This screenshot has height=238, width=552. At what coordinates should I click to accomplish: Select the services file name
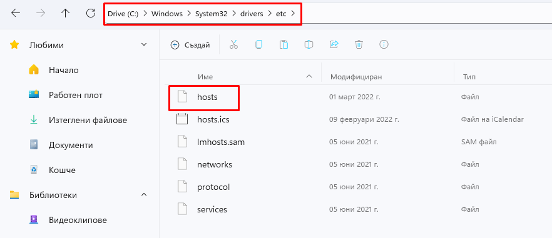click(212, 209)
